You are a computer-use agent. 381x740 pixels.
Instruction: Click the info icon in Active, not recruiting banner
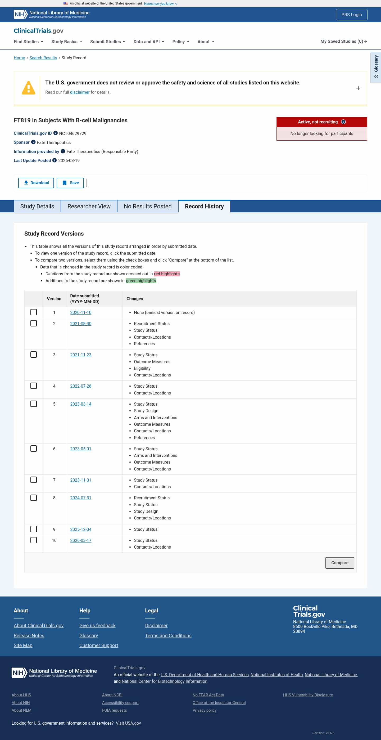[x=343, y=122]
